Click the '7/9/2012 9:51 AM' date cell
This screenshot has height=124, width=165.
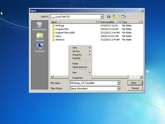pyautogui.click(x=109, y=36)
